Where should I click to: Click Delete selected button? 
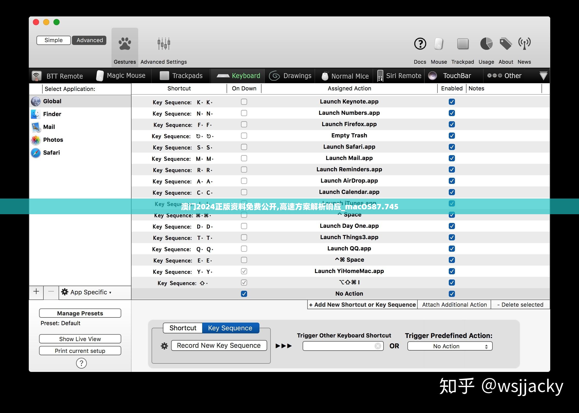pos(520,305)
